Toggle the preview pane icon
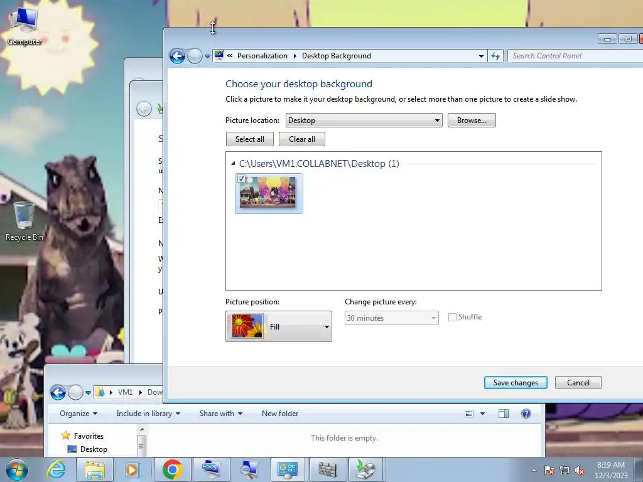Image resolution: width=643 pixels, height=482 pixels. (503, 414)
